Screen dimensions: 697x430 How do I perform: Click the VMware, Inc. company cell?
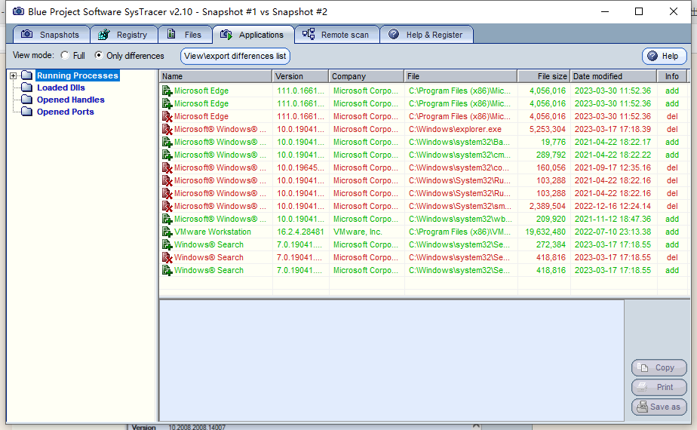point(358,232)
